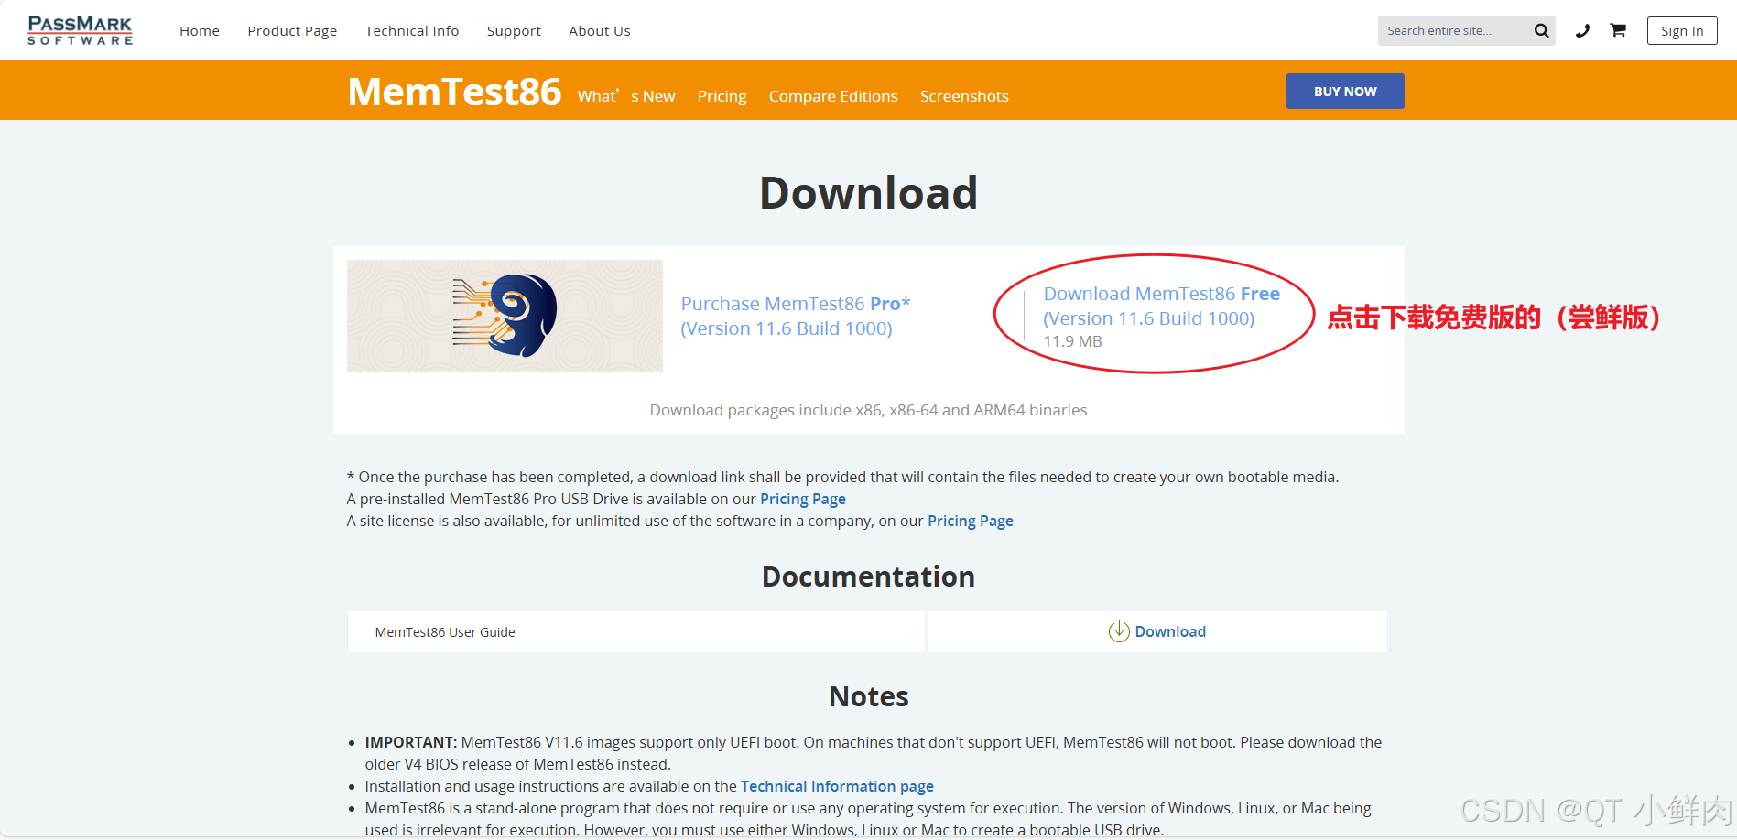The width and height of the screenshot is (1737, 840).
Task: Click the MemTest86 product title
Action: point(454,92)
